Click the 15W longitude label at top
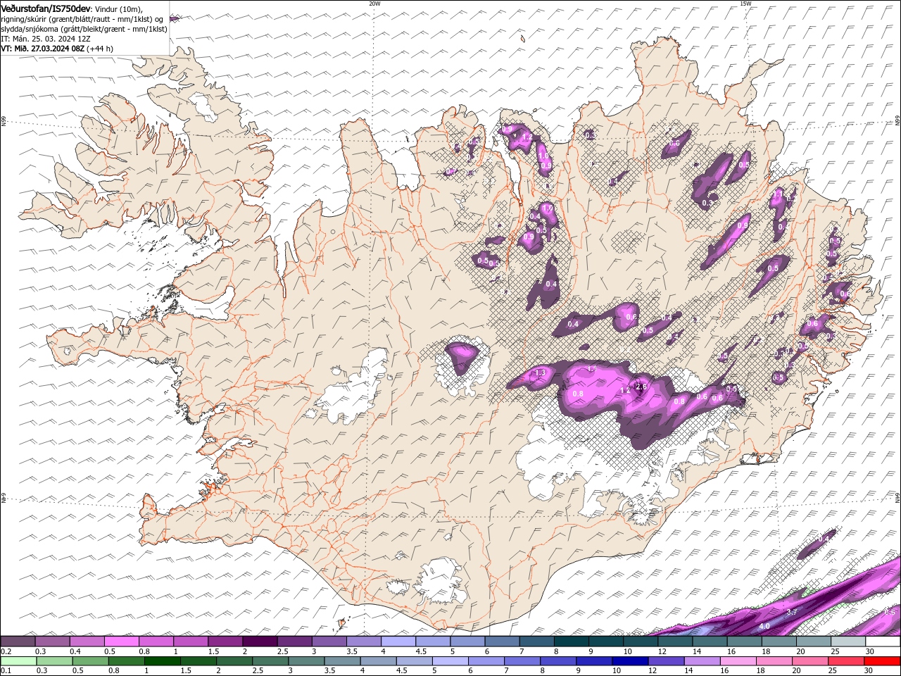Screen dimensions: 901x676 pyautogui.click(x=745, y=4)
